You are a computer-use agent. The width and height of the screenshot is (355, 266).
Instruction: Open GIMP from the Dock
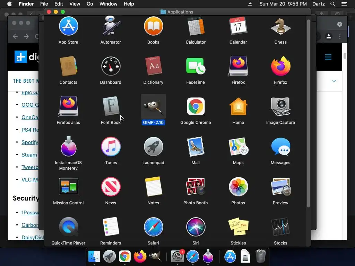155,256
